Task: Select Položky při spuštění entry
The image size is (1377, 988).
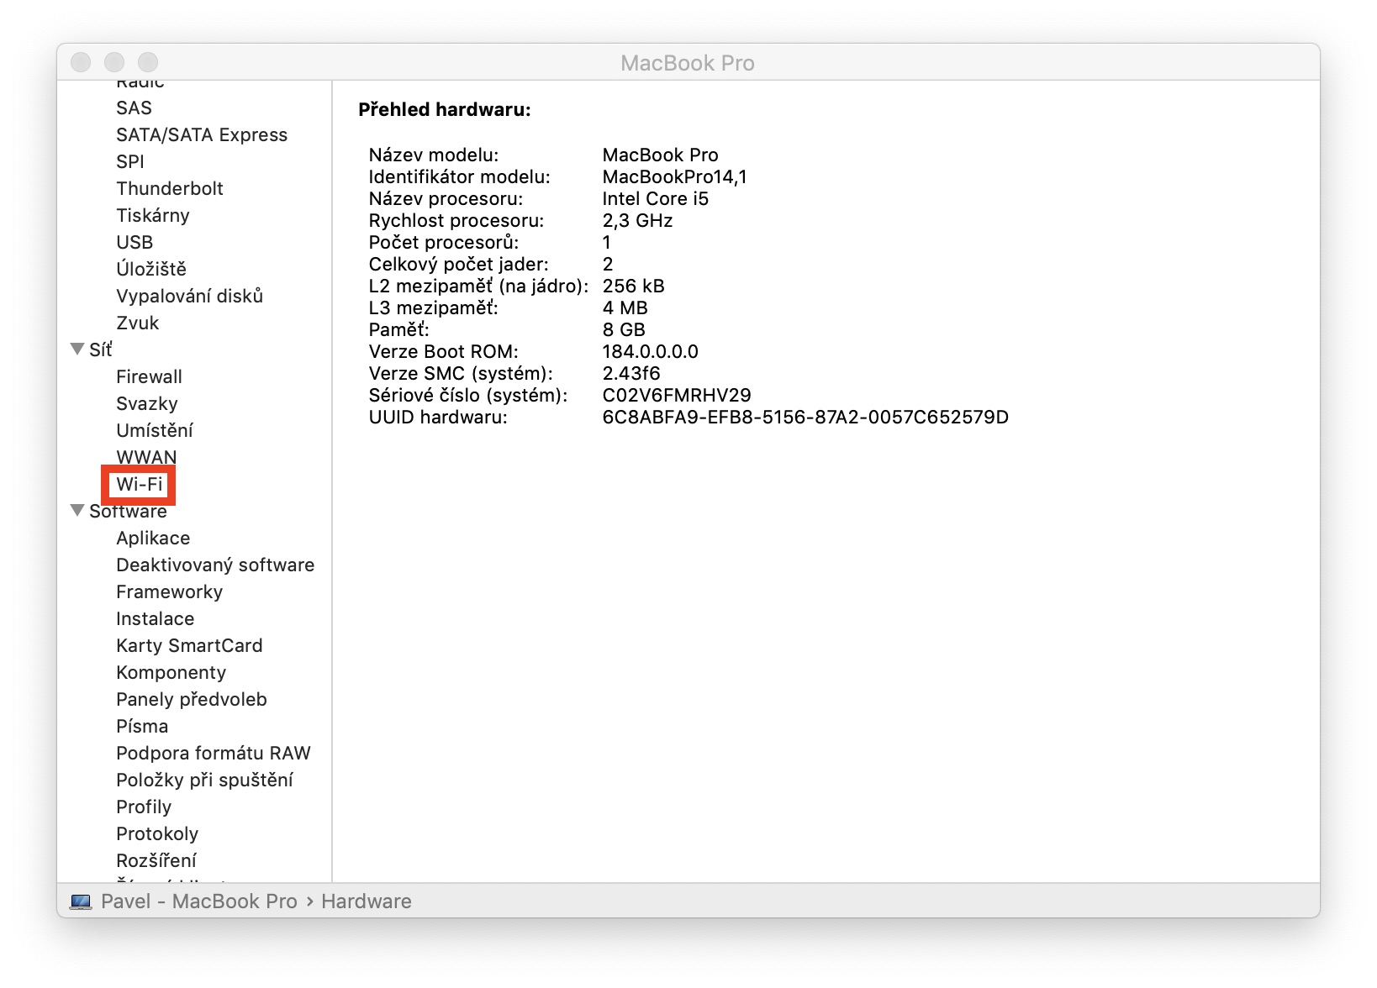Action: [205, 780]
